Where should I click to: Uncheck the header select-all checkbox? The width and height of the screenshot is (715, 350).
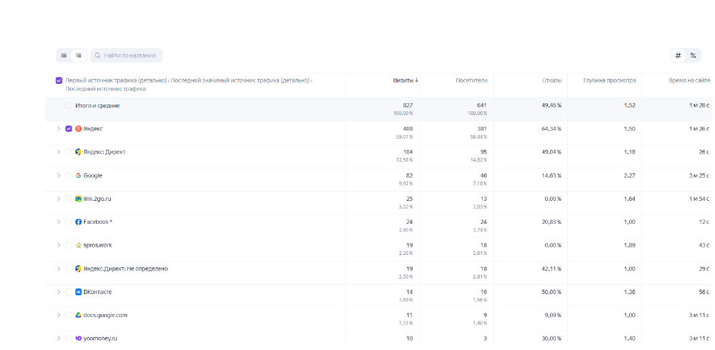pos(59,81)
